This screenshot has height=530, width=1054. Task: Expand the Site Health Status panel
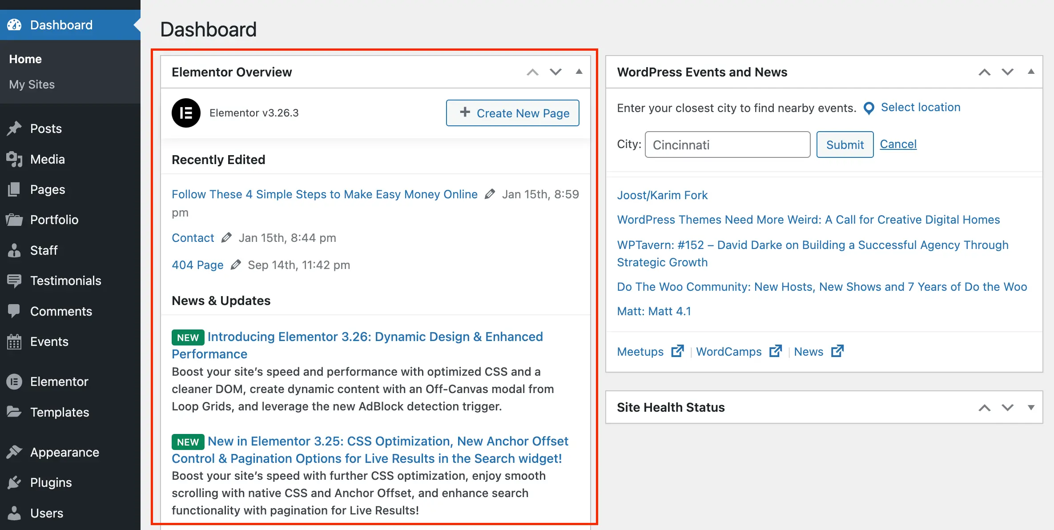point(1031,407)
